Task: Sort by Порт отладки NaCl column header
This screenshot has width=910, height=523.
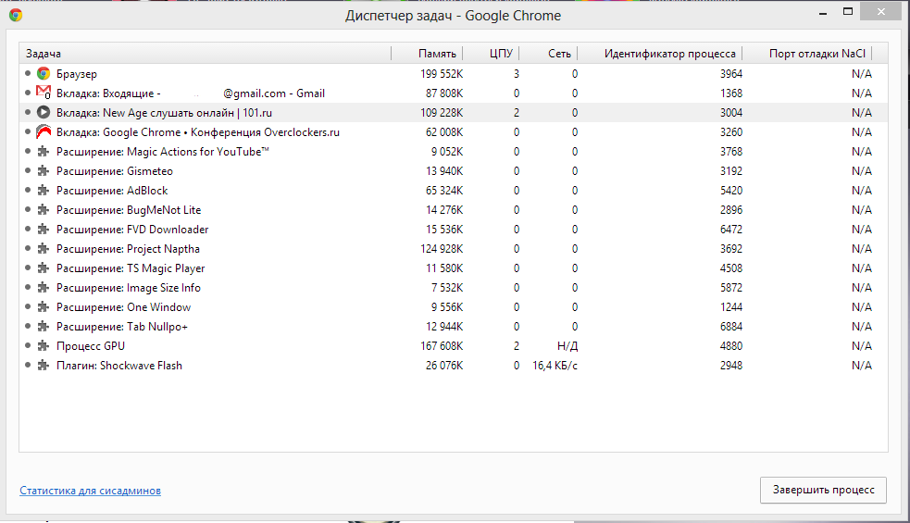Action: click(x=808, y=54)
